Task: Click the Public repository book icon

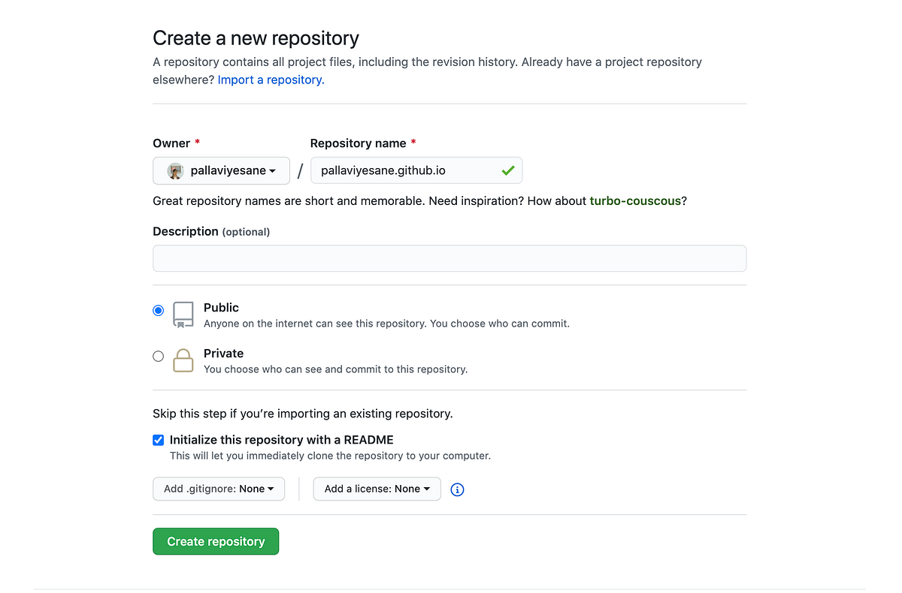Action: click(183, 315)
